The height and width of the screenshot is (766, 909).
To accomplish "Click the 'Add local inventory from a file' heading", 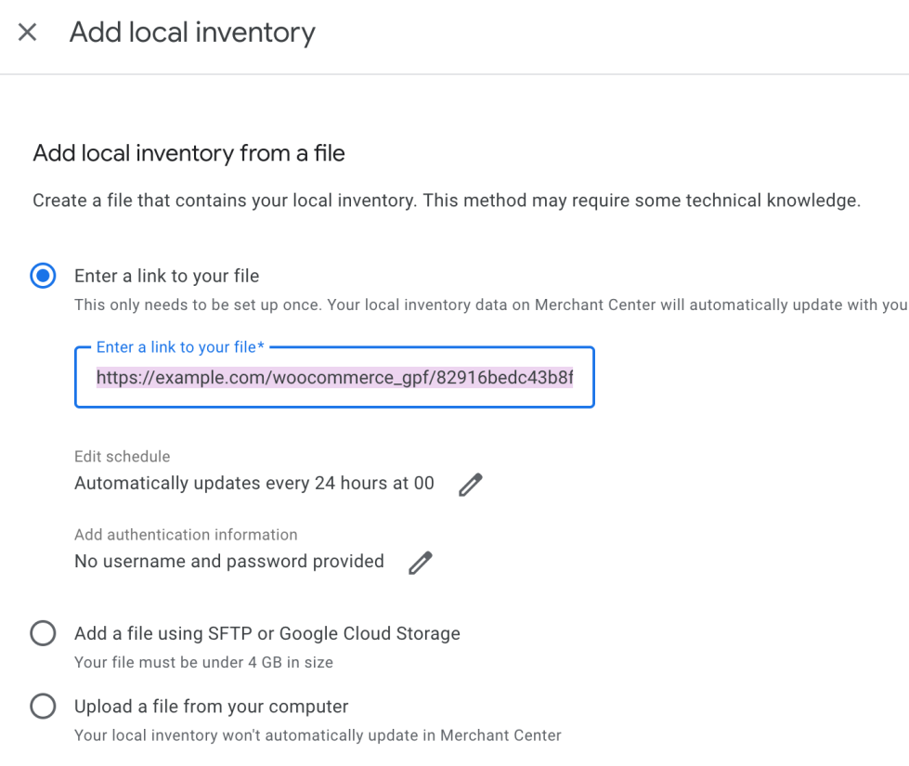I will (x=188, y=153).
